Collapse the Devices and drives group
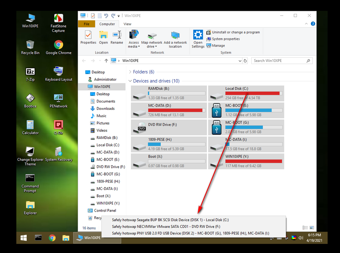 [130, 81]
